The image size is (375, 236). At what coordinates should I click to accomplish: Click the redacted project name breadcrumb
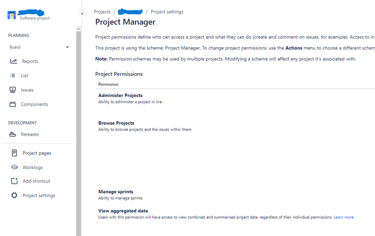tap(130, 12)
